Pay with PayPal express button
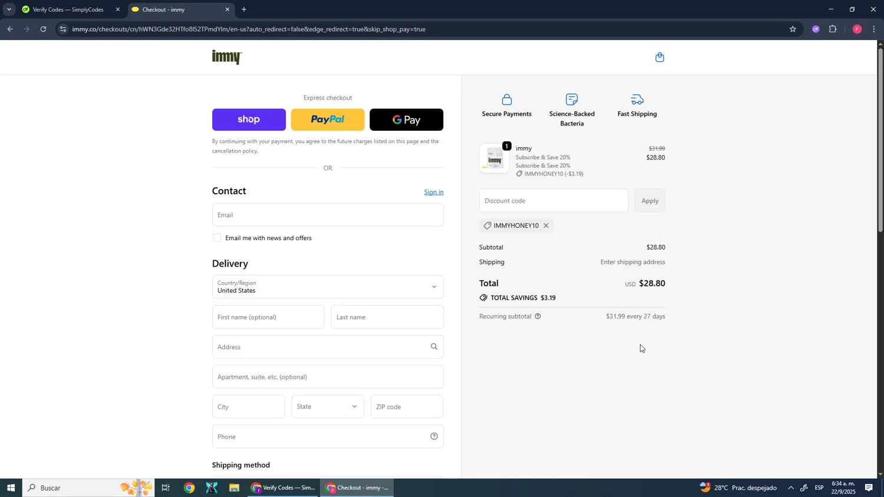The height and width of the screenshot is (497, 884). 328,120
